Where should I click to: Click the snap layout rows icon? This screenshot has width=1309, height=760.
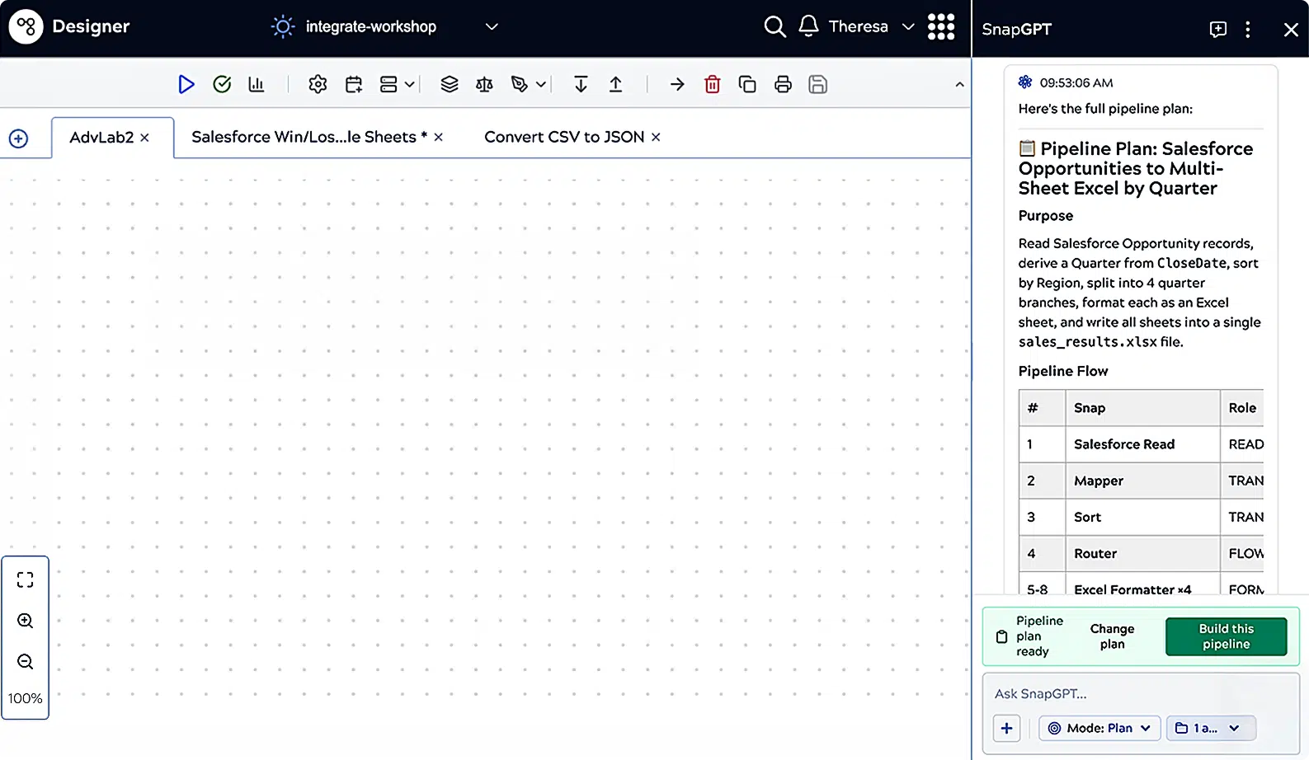(x=388, y=84)
